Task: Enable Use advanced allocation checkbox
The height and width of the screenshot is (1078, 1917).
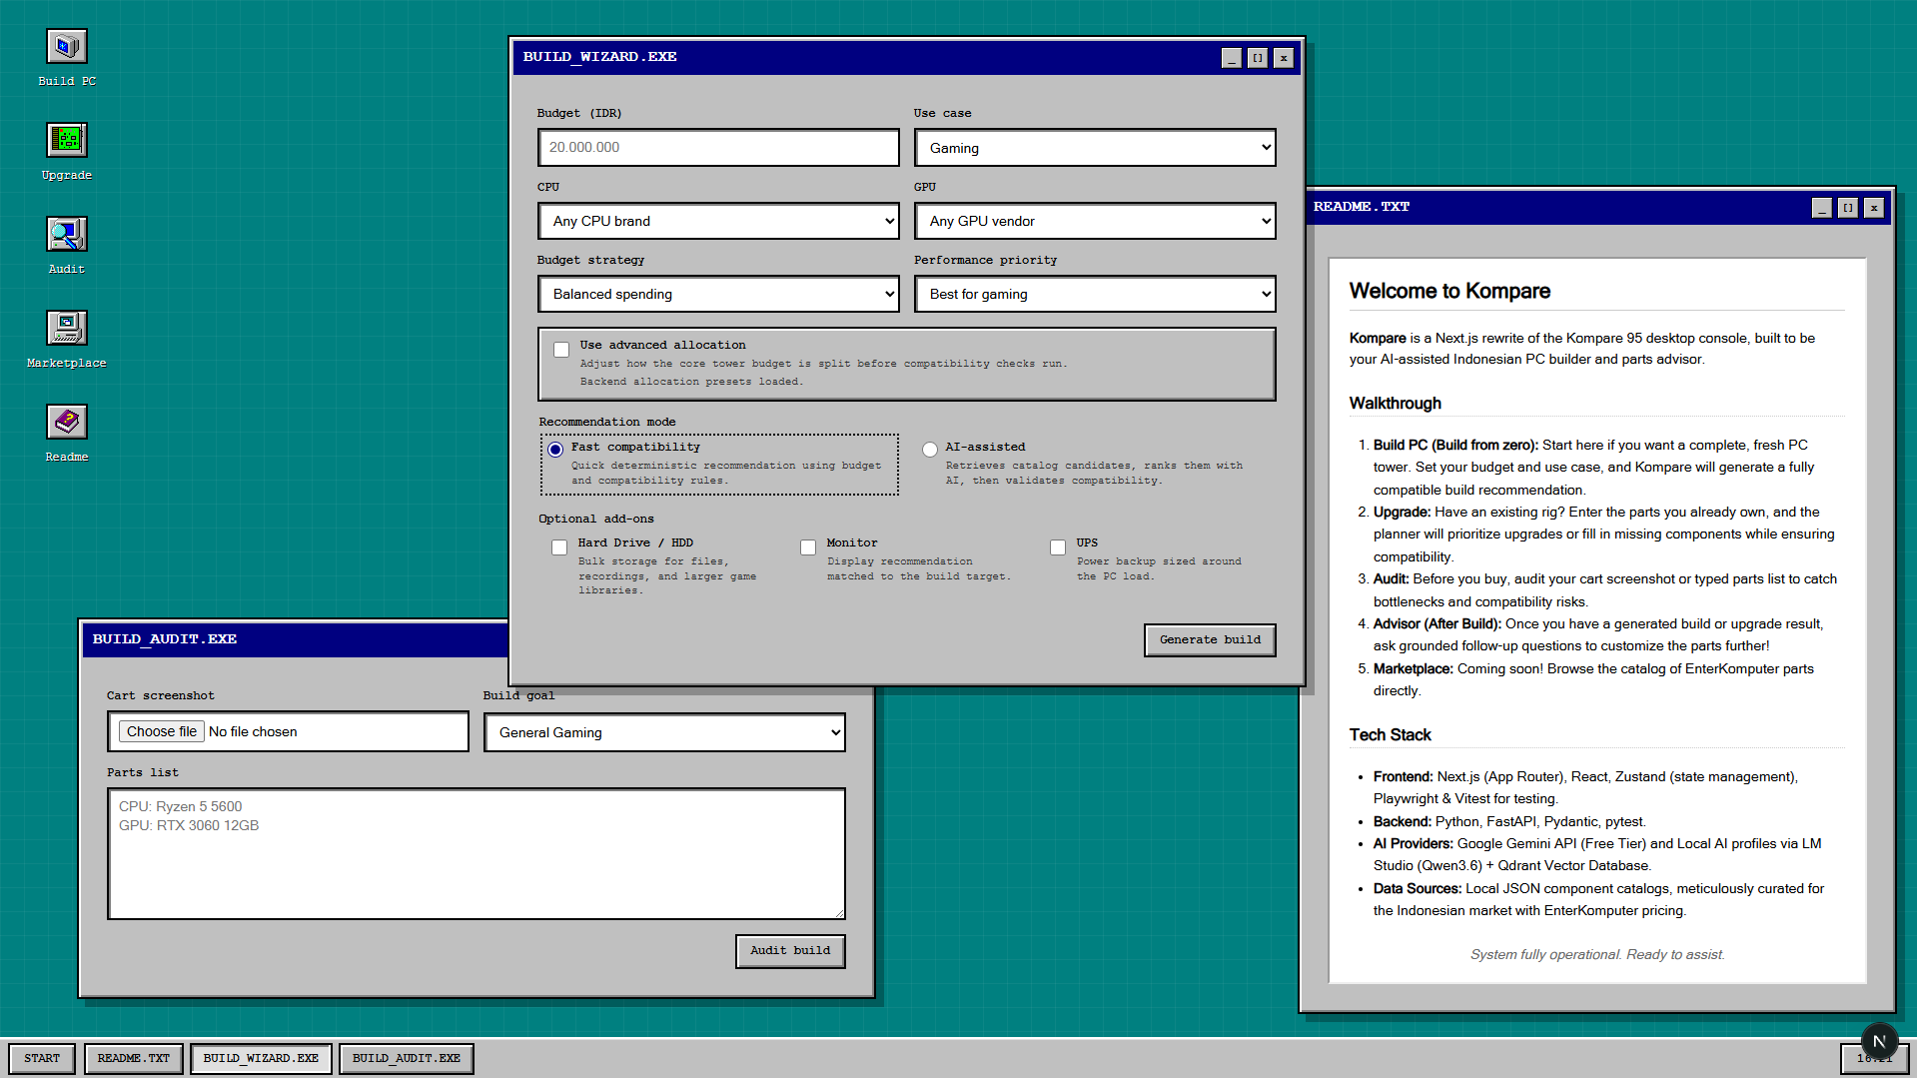Action: point(561,350)
